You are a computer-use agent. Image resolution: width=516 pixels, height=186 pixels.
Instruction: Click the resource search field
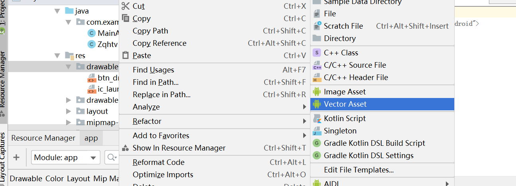click(112, 158)
